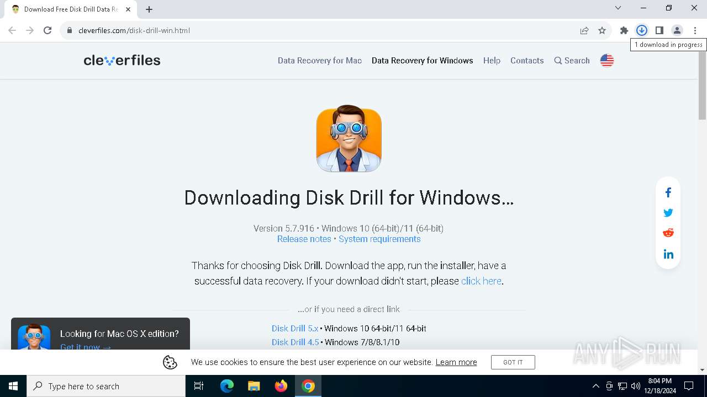Image resolution: width=707 pixels, height=397 pixels.
Task: Open the tab search dropdown arrow
Action: 618,8
